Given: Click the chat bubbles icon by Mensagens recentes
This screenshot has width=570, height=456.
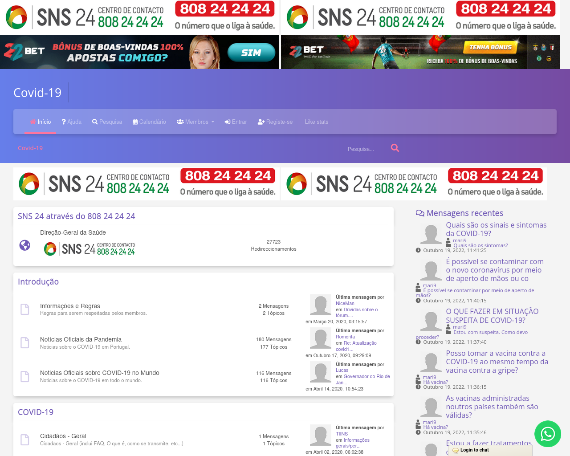Looking at the screenshot, I should (x=420, y=213).
